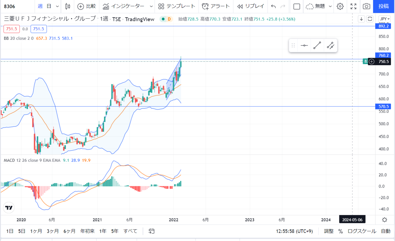Open the chart layout selector square icon

[x=297, y=6]
